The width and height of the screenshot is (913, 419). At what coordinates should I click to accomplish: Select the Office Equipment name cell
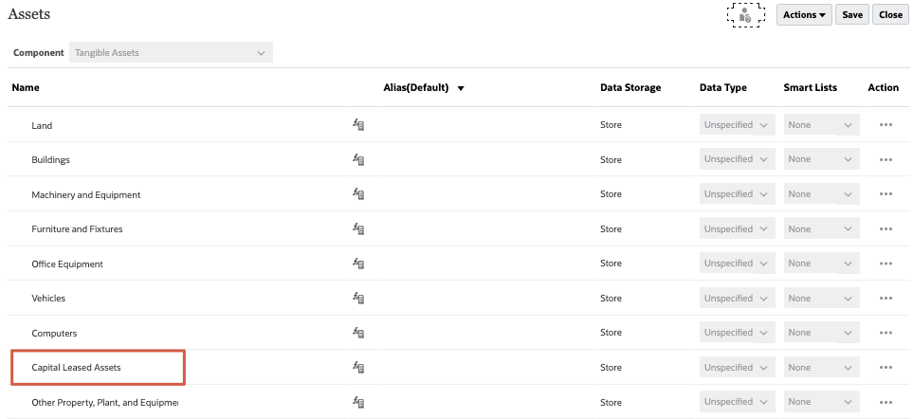click(67, 264)
